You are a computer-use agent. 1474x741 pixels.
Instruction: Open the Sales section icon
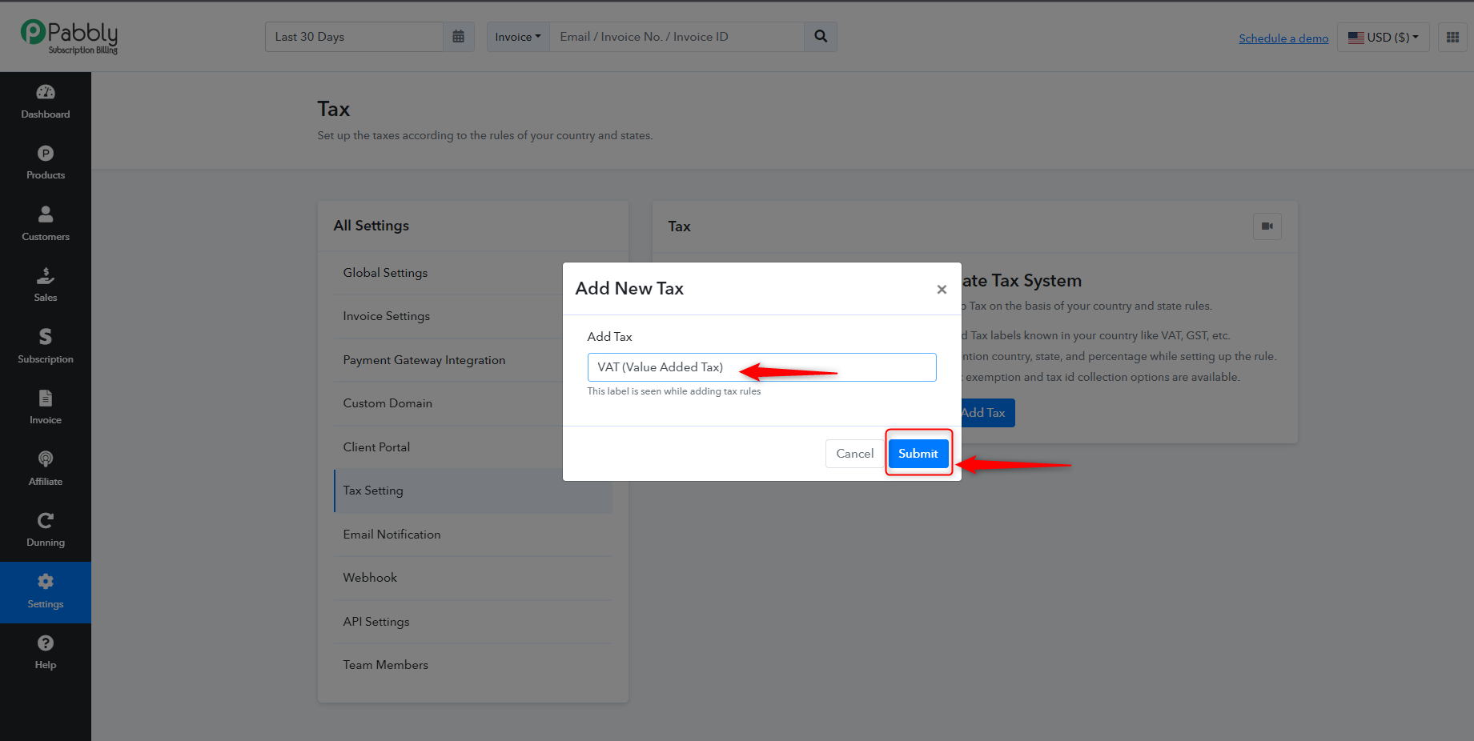pyautogui.click(x=46, y=276)
